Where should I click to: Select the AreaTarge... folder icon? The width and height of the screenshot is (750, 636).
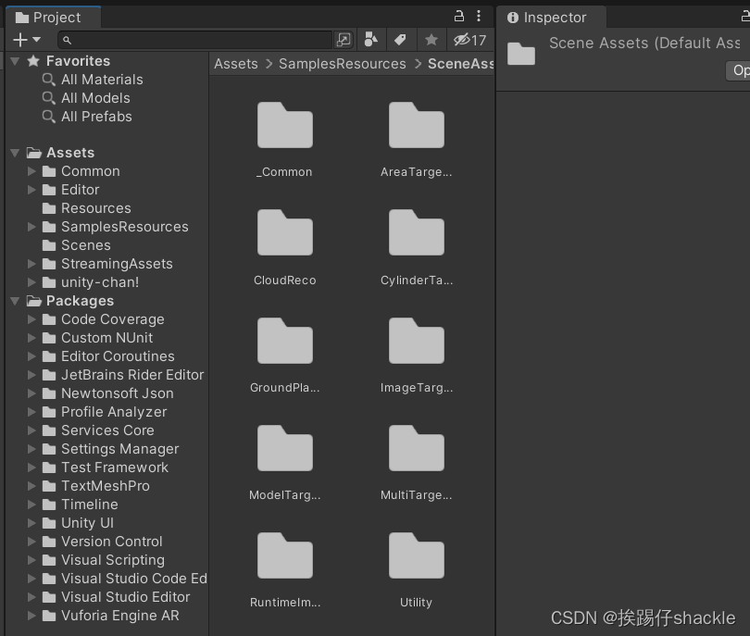tap(416, 125)
